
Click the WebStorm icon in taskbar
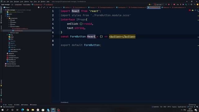point(53,110)
